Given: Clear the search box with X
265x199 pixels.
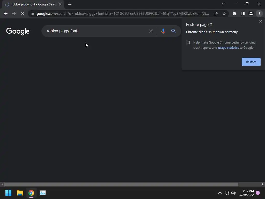Looking at the screenshot, I should point(151,31).
